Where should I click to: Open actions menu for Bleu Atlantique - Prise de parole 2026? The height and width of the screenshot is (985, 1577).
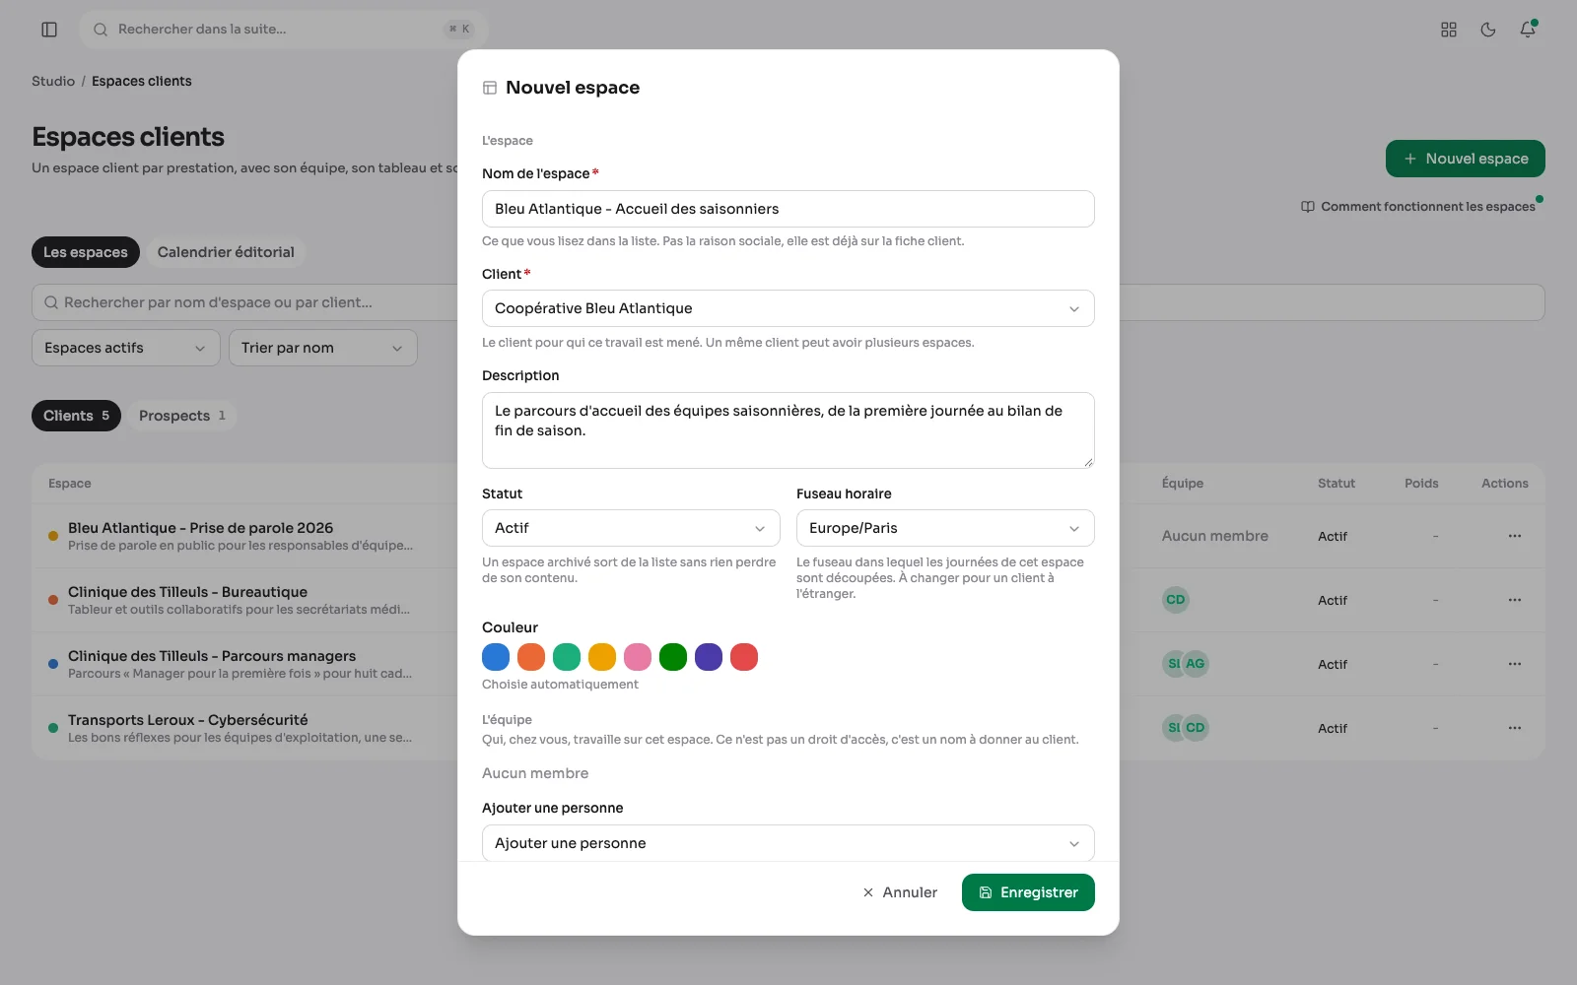tap(1515, 536)
